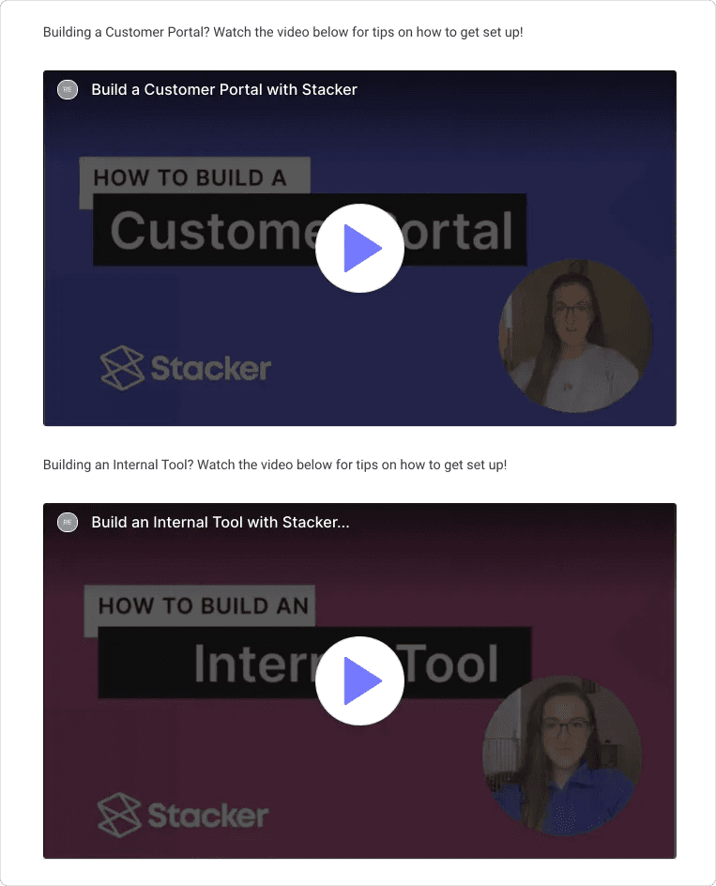Click the 'HOW TO BUILD A' banner
Image resolution: width=716 pixels, height=886 pixels.
pos(194,176)
